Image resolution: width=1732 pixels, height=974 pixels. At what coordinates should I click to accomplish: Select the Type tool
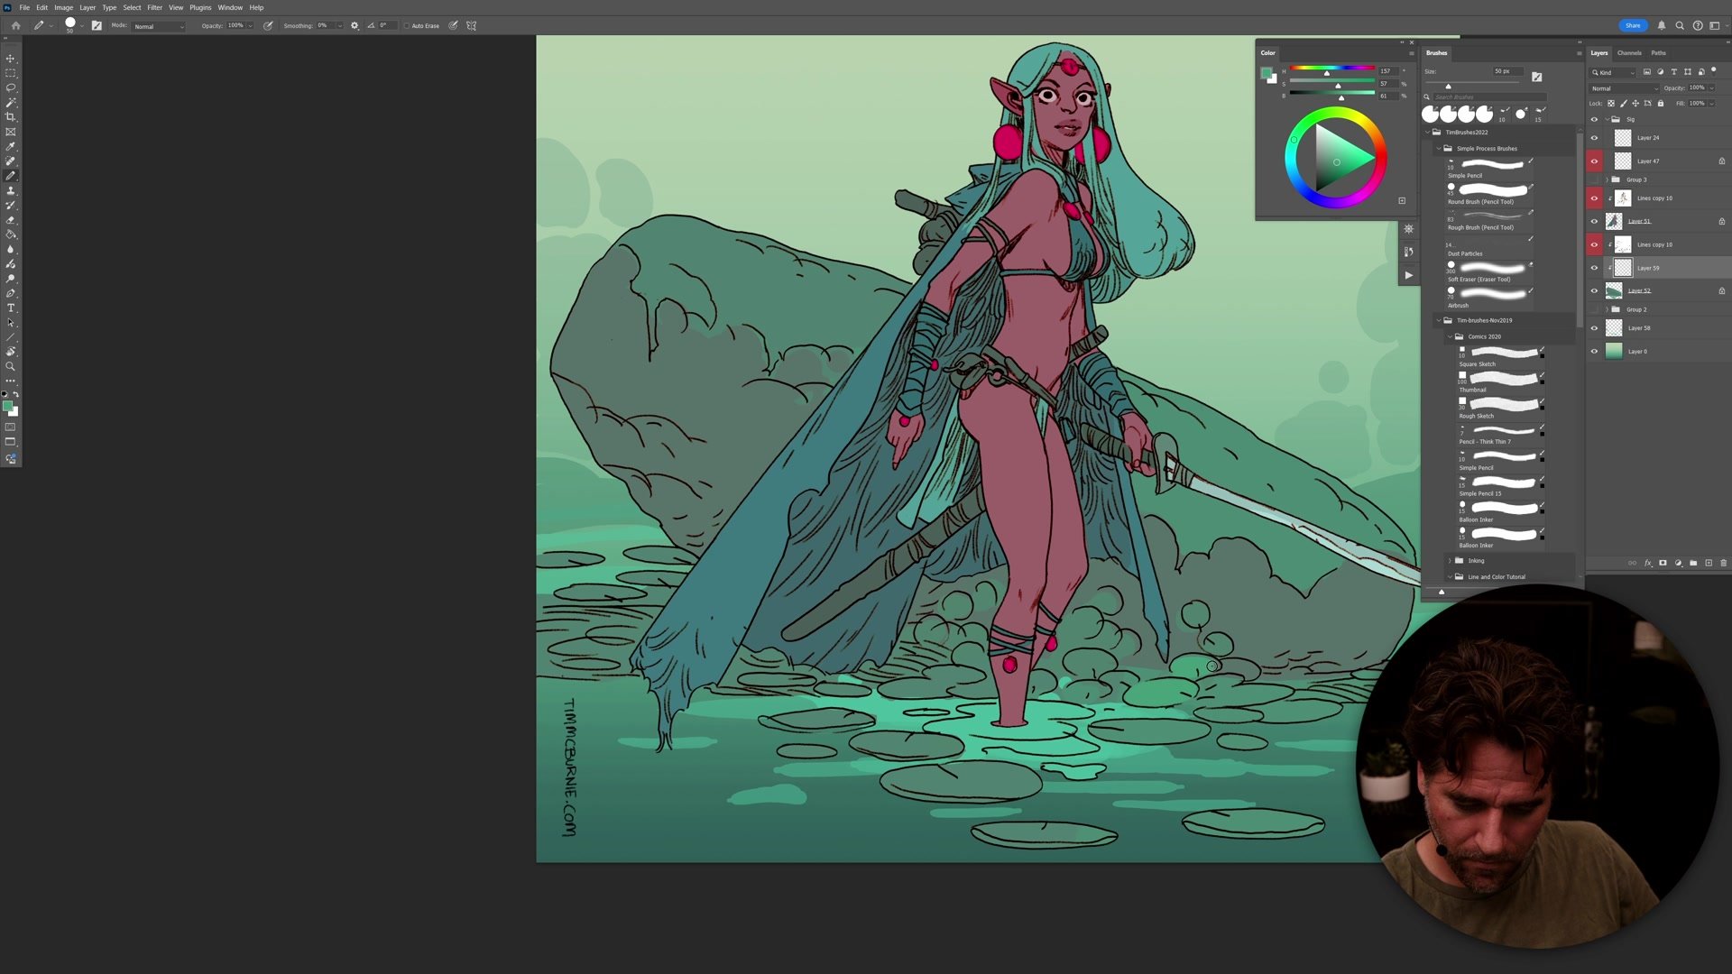11,308
